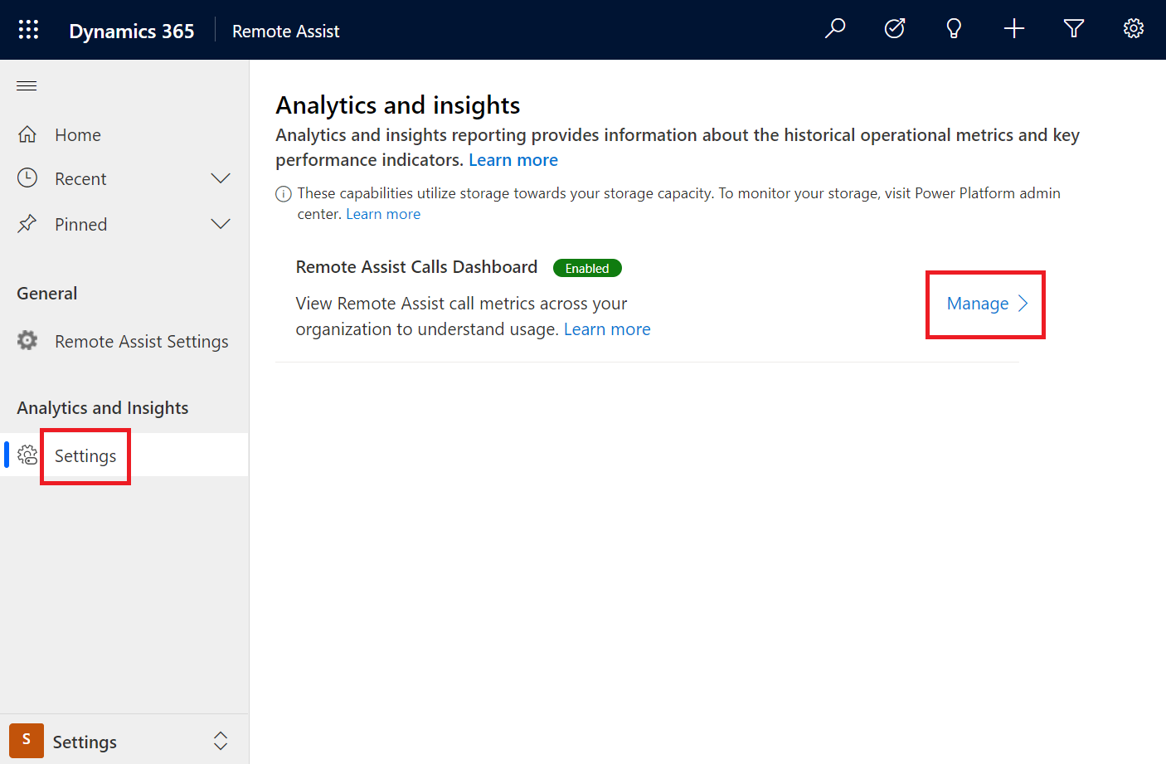
Task: Click the orange S area badge
Action: click(27, 740)
